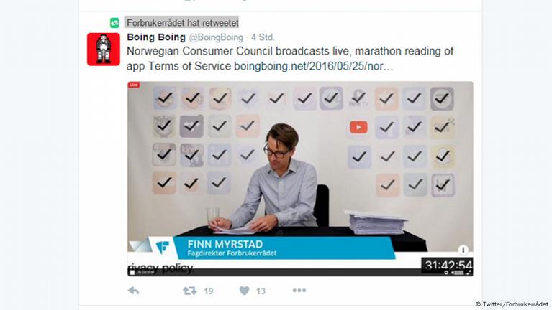The height and width of the screenshot is (310, 552).
Task: Open the Boing Boing profile avatar
Action: (x=104, y=49)
